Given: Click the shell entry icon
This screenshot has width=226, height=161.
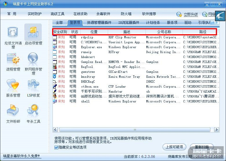Looking at the screenshot, I should click(x=55, y=101).
